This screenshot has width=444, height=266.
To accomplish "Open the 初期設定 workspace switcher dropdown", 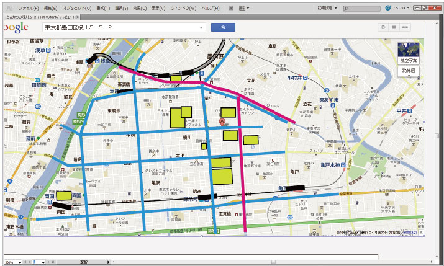I will (327, 8).
